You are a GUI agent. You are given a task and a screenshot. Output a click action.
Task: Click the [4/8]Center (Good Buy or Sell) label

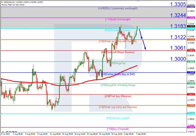118,74
